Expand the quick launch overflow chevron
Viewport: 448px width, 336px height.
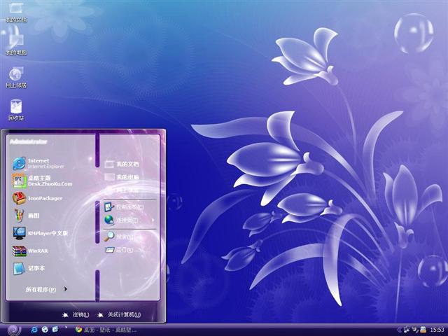coord(66,327)
